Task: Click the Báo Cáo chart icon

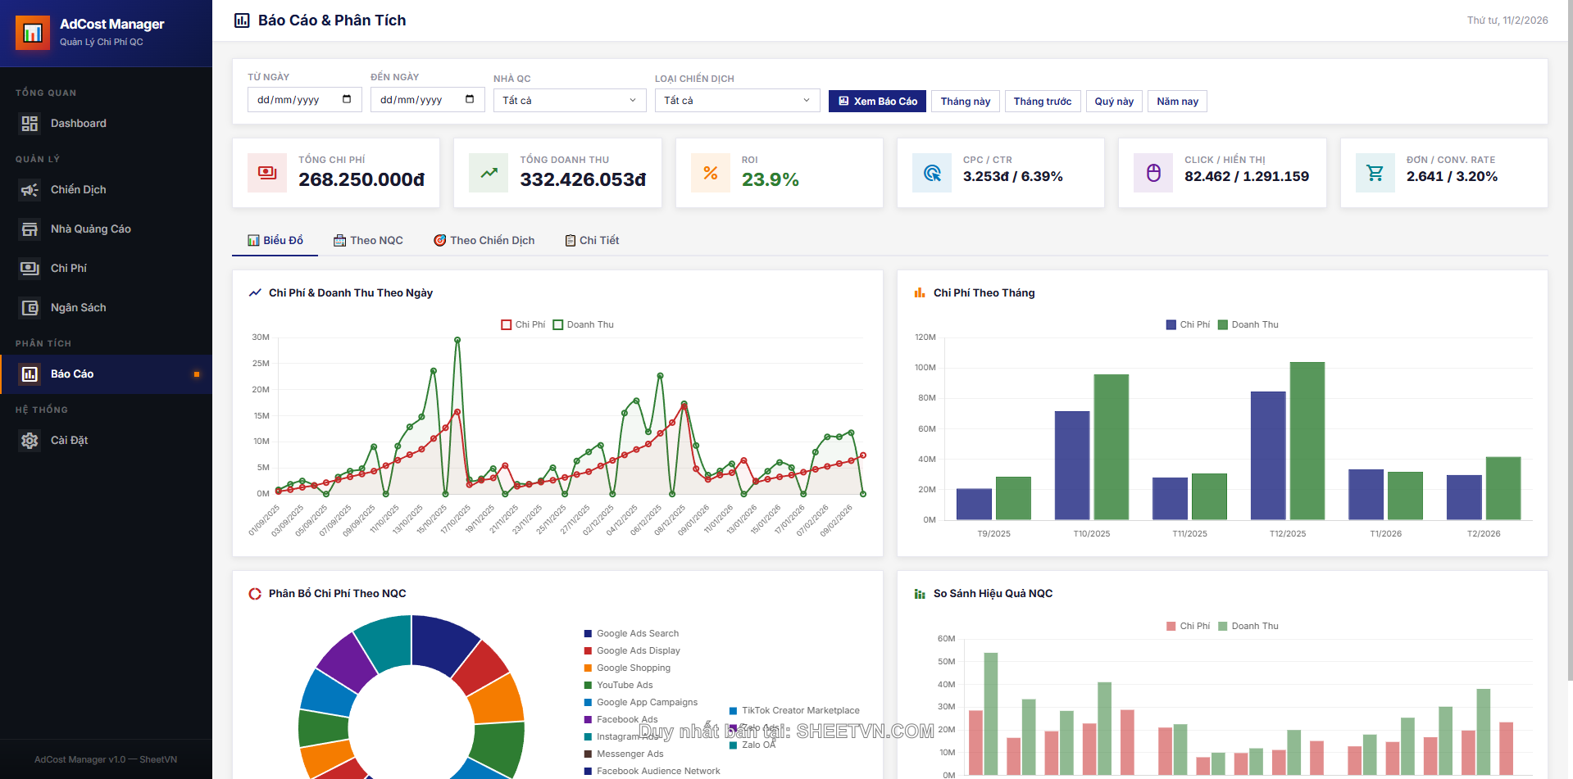Action: pos(30,374)
